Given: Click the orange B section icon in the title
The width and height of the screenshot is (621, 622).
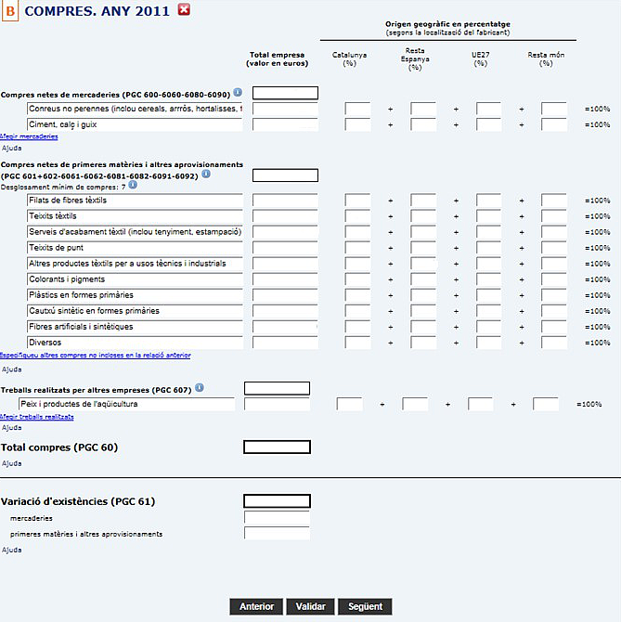Looking at the screenshot, I should pyautogui.click(x=10, y=11).
